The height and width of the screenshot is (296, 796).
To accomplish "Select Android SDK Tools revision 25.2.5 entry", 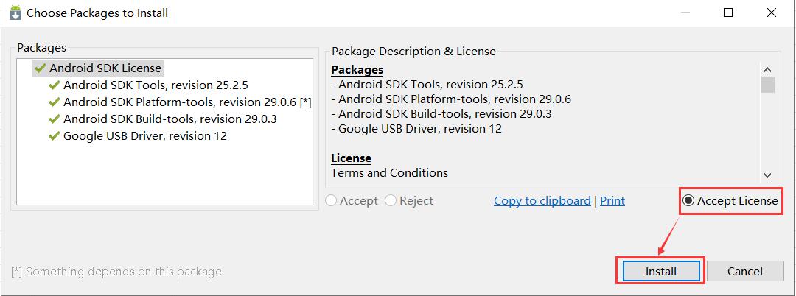I will (x=156, y=85).
